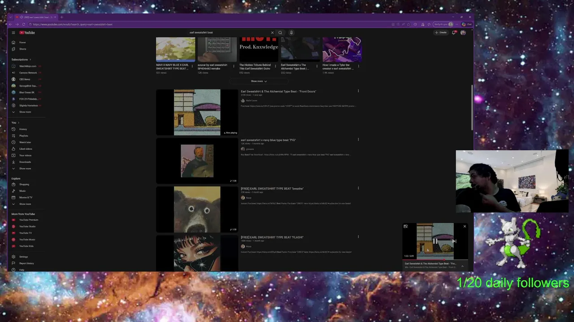Expand Show more under the shorts shelf
Viewport: 574px width, 322px height.
click(x=259, y=81)
